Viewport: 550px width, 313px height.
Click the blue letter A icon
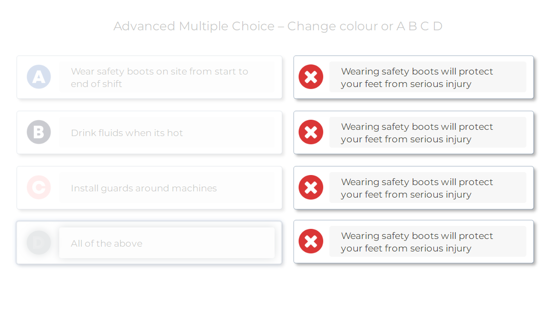click(x=39, y=77)
